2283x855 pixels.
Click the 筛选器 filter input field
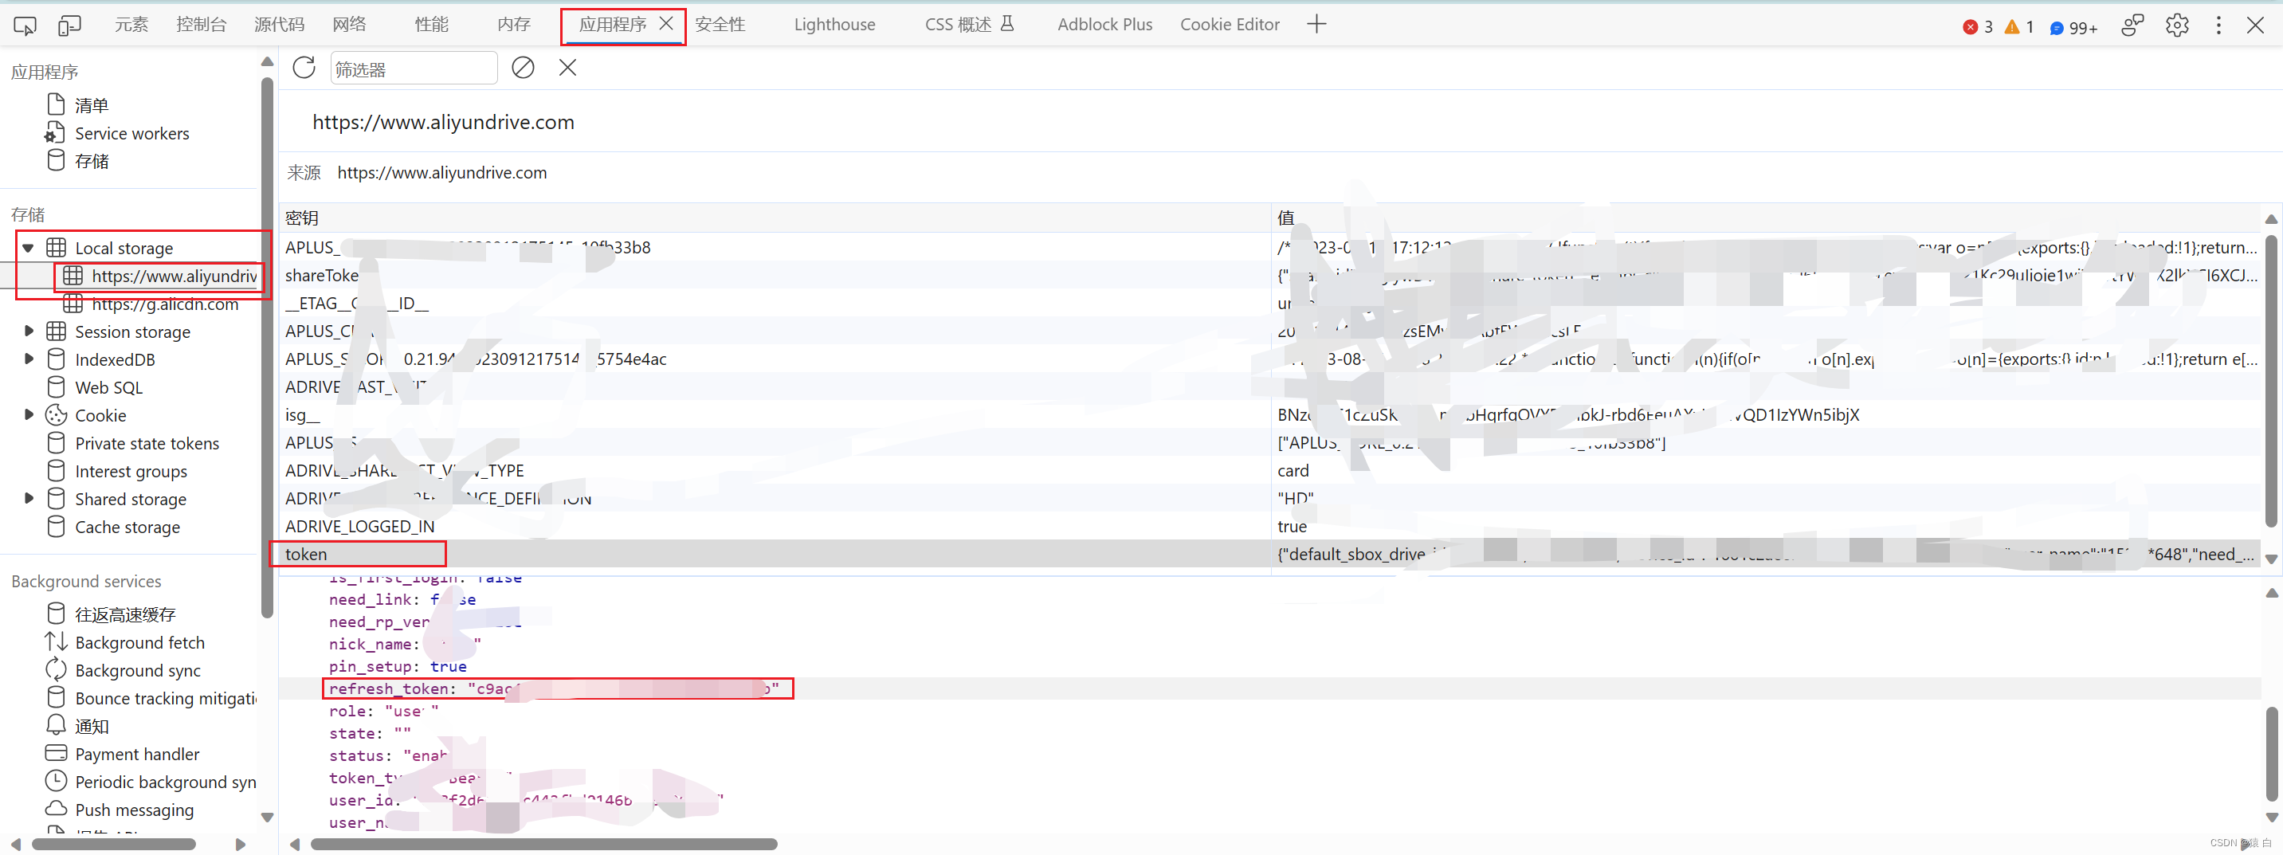[413, 69]
